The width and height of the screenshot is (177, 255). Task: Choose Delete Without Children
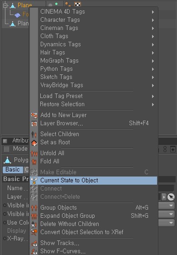click(x=93, y=224)
